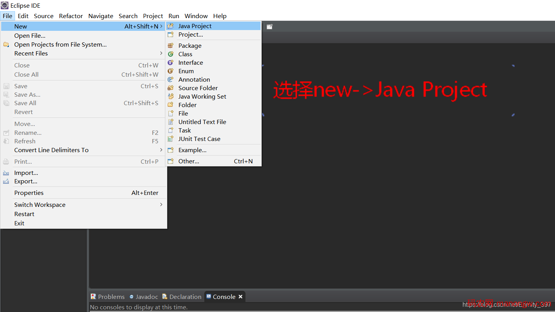Open the Refactor menu
555x312 pixels.
(71, 16)
